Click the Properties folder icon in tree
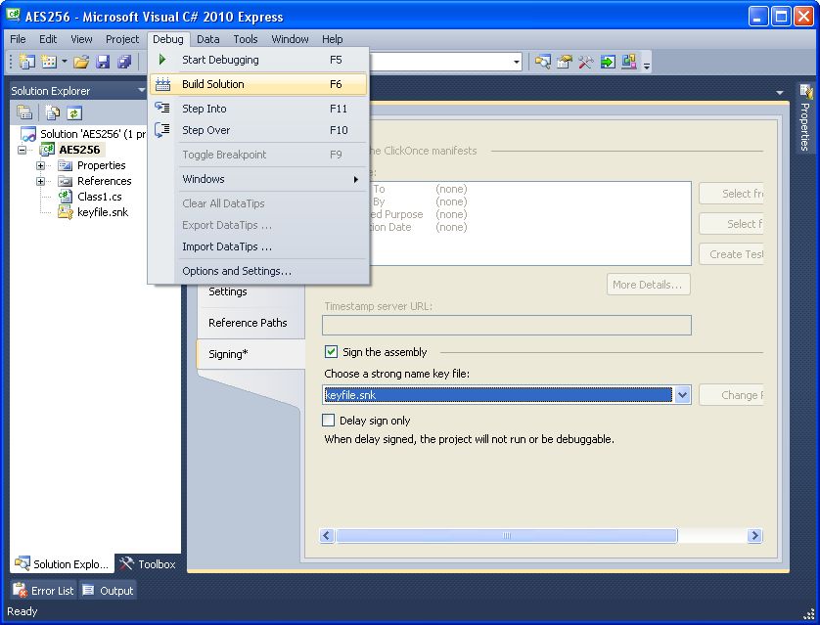This screenshot has height=625, width=820. [65, 165]
